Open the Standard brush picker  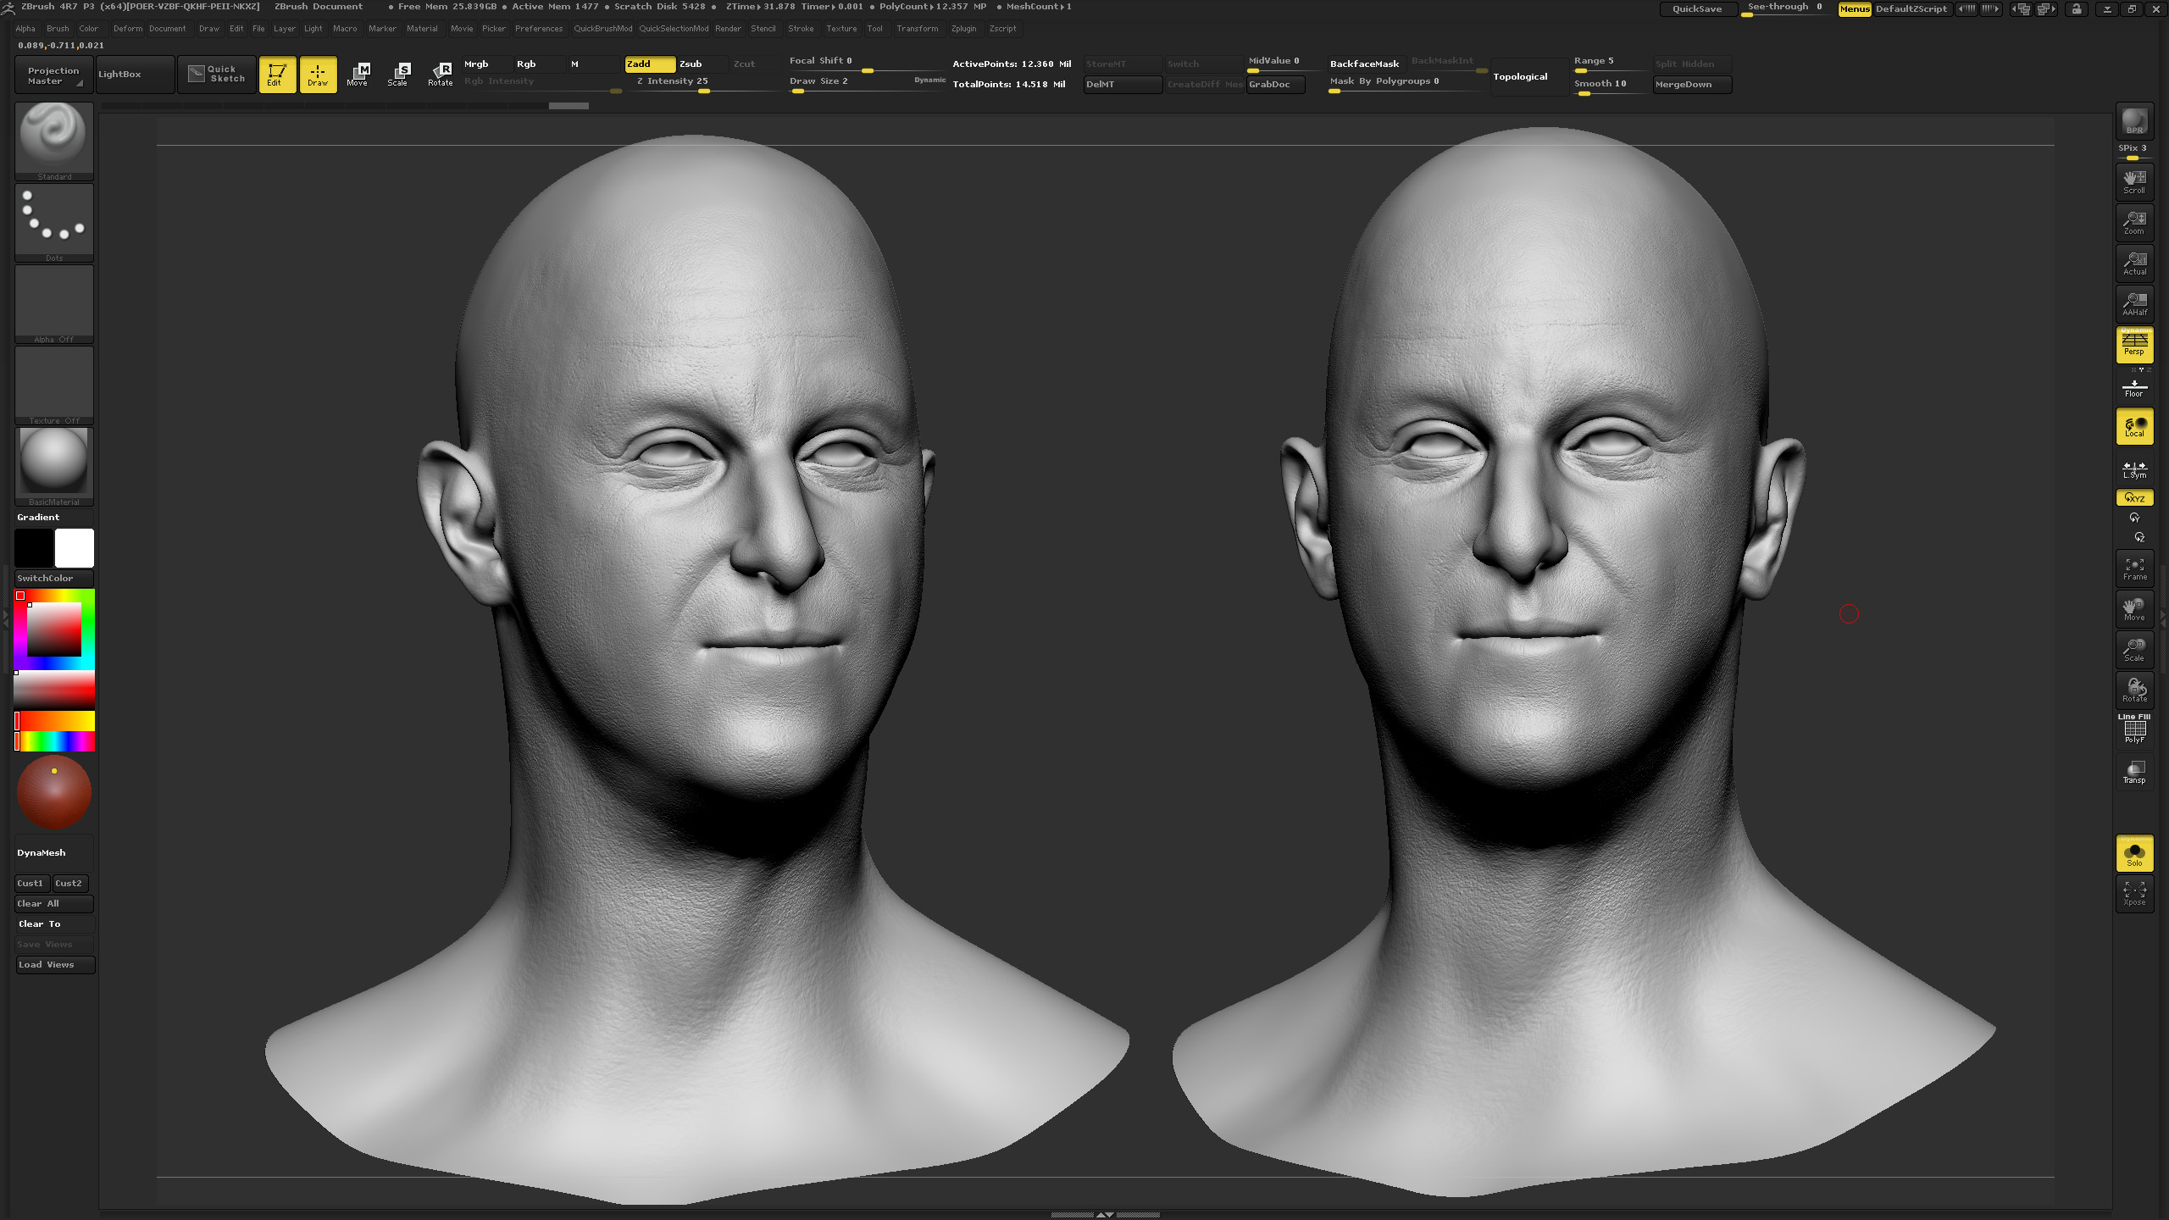[x=54, y=141]
